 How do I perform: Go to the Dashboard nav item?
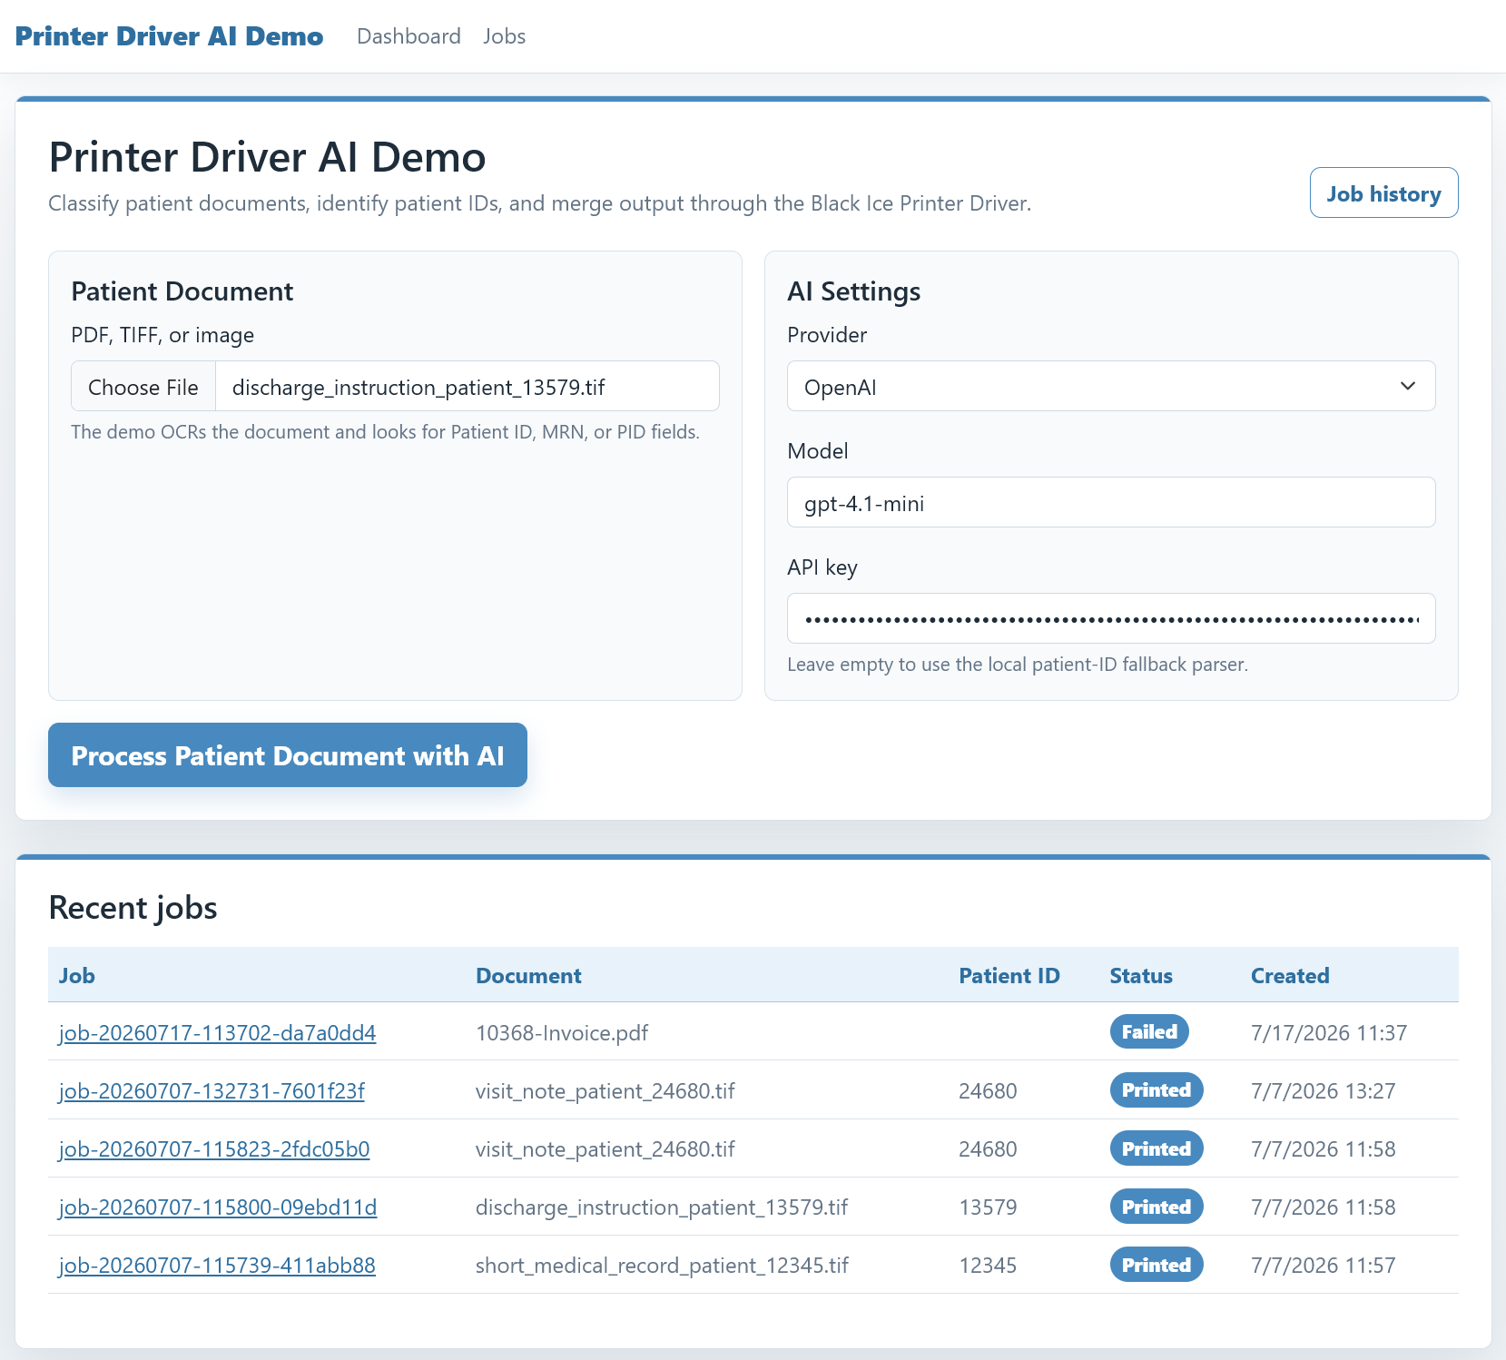(x=408, y=36)
